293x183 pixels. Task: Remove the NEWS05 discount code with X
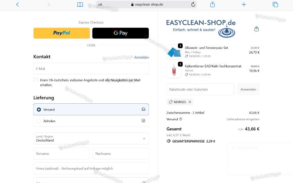(x=190, y=102)
